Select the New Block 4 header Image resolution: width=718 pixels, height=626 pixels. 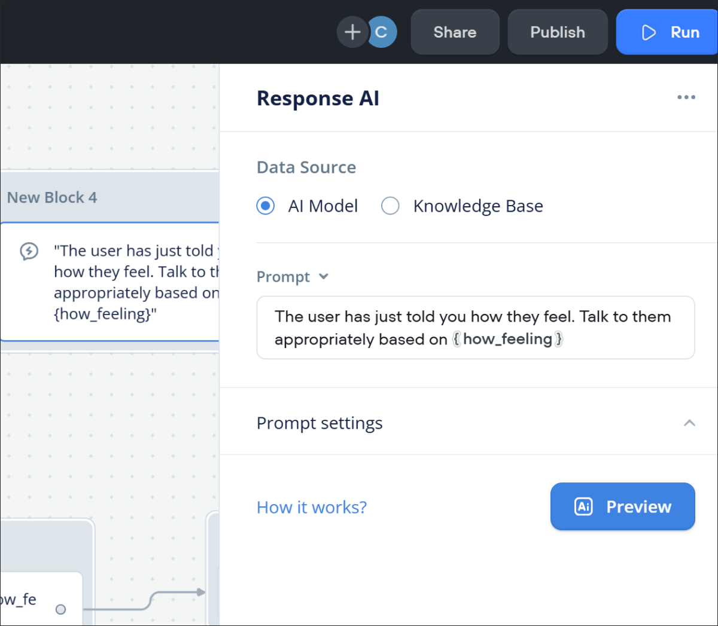[109, 197]
